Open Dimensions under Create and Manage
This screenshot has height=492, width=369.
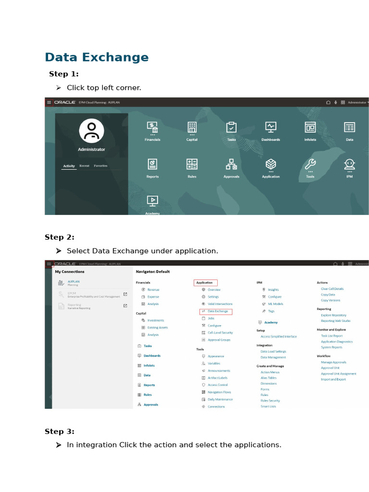pos(269,384)
